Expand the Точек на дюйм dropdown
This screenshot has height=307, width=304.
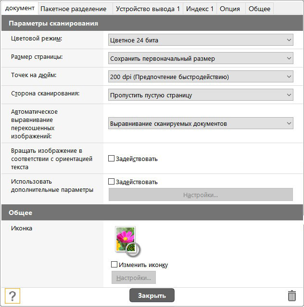(x=201, y=77)
